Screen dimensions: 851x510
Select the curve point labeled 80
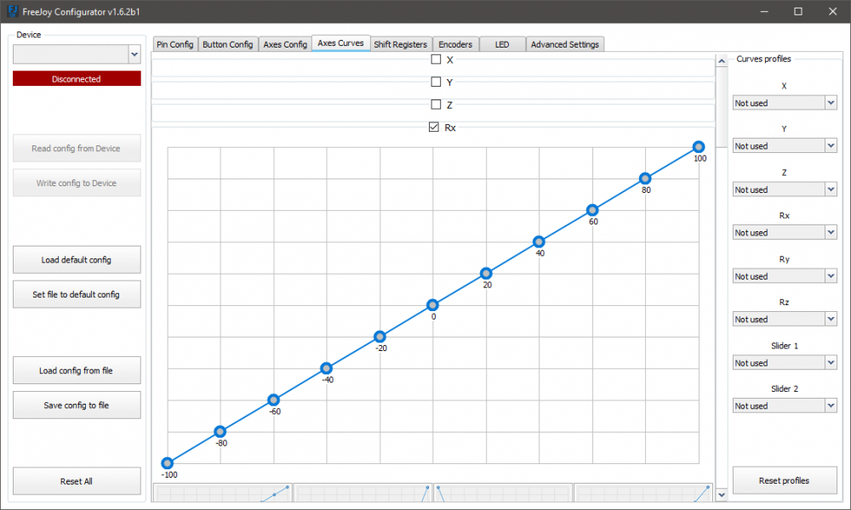(x=645, y=178)
